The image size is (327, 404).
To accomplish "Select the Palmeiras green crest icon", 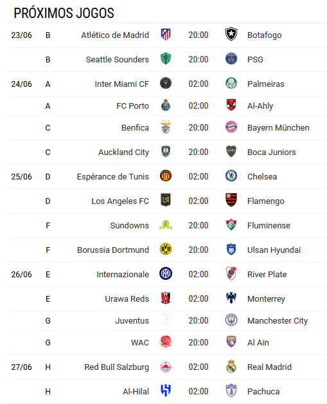I will click(231, 84).
